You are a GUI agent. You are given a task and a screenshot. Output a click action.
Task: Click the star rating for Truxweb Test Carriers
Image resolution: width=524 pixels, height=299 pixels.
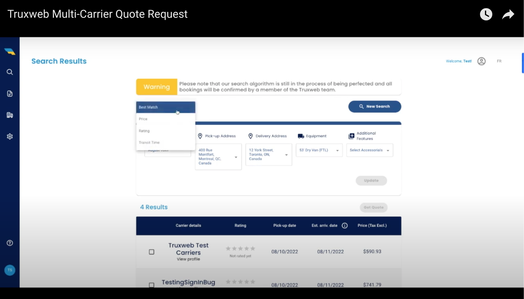coord(240,249)
